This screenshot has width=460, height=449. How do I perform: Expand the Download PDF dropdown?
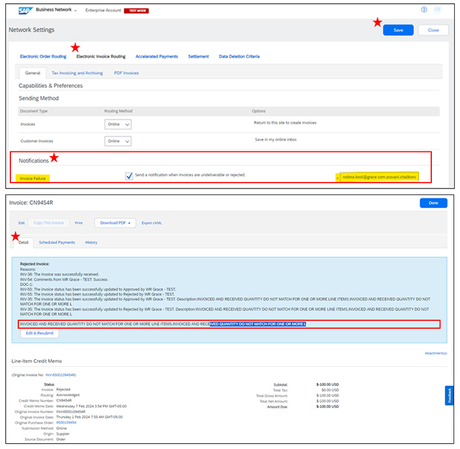tap(115, 223)
